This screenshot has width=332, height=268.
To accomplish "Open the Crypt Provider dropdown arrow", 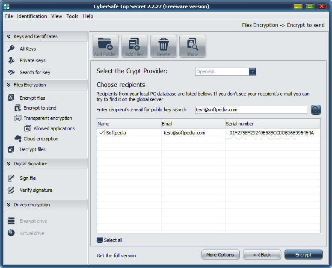I will [252, 71].
